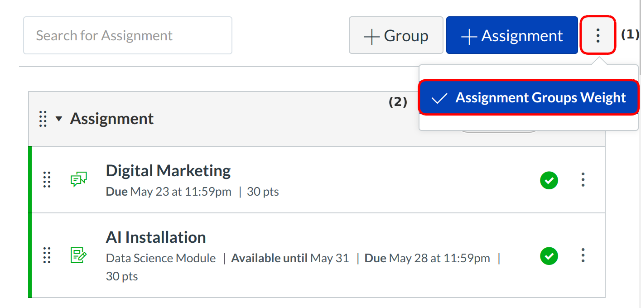Select Assignment Groups Weight menu option
Screen dimensions: 641x308
(x=540, y=98)
